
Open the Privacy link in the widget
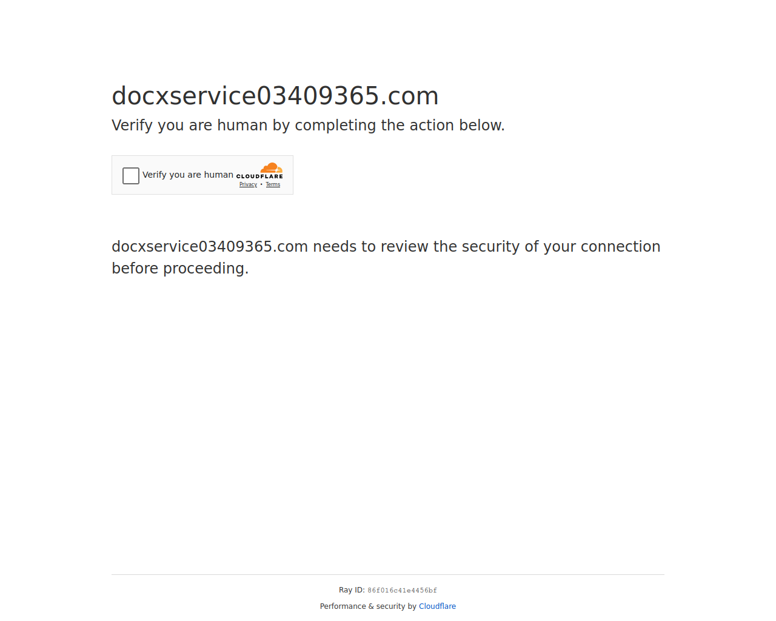(248, 184)
